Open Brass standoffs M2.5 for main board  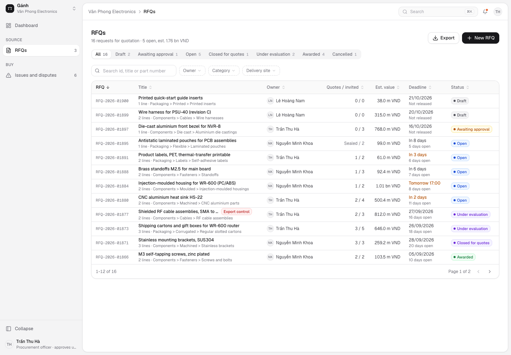click(175, 169)
